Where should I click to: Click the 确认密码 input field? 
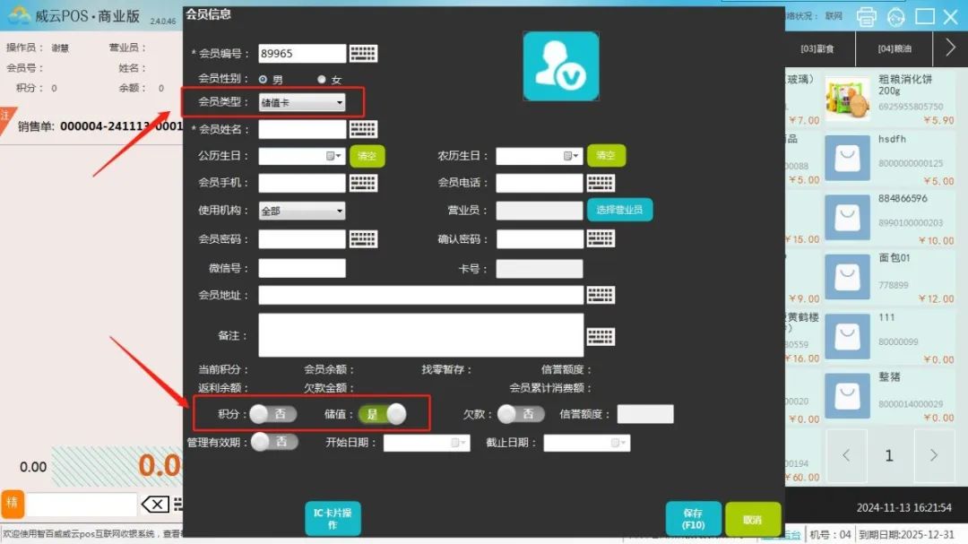pos(539,239)
